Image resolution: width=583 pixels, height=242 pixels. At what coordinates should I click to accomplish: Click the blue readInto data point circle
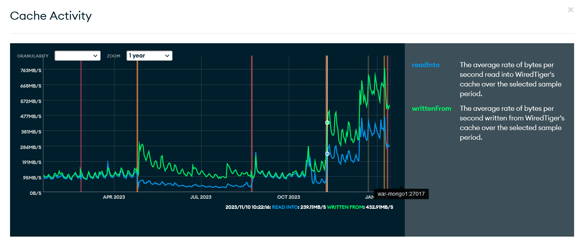(x=327, y=154)
